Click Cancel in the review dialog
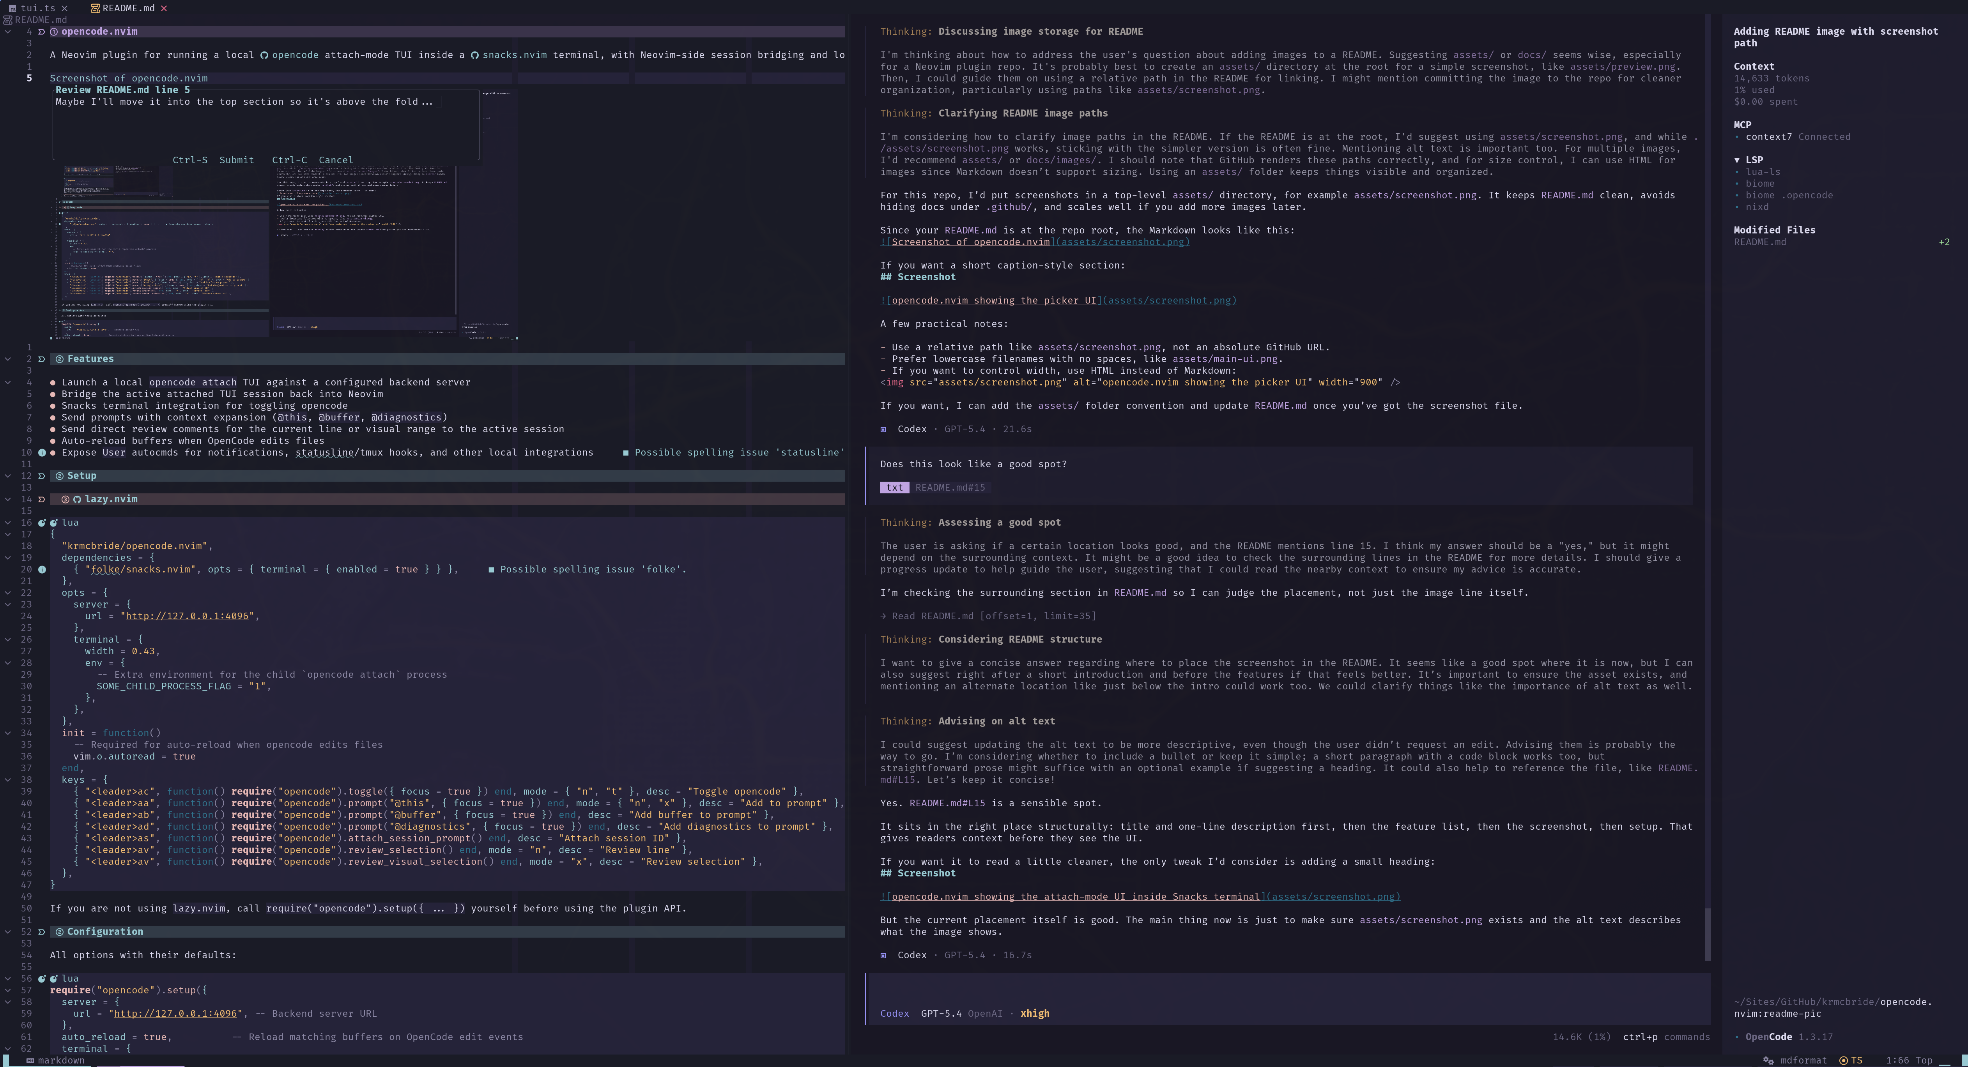The height and width of the screenshot is (1067, 1968). click(x=335, y=161)
